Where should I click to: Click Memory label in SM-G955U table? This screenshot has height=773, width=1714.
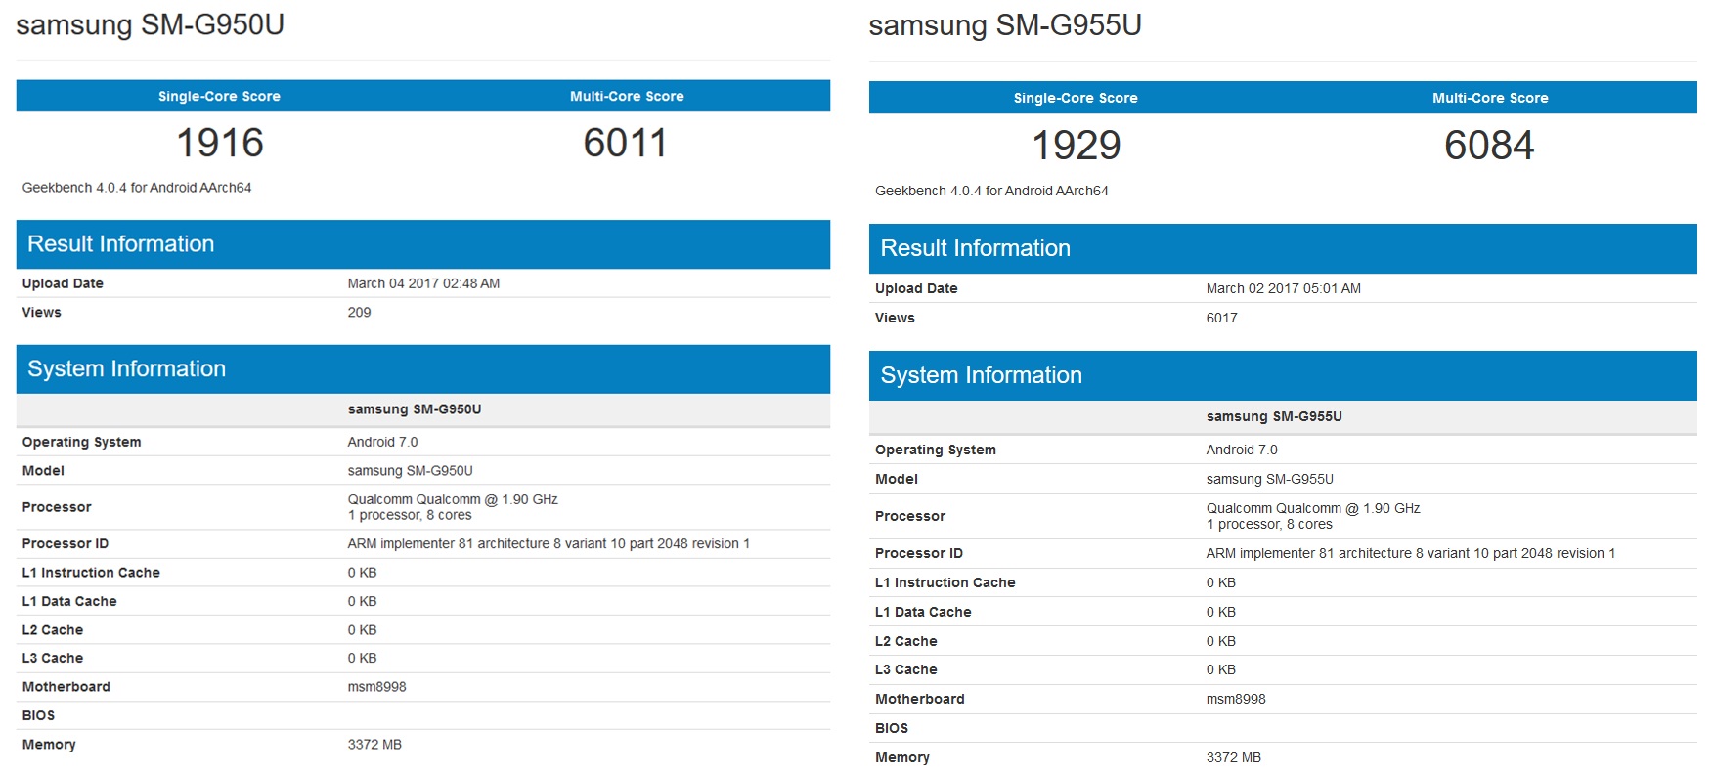pos(902,757)
